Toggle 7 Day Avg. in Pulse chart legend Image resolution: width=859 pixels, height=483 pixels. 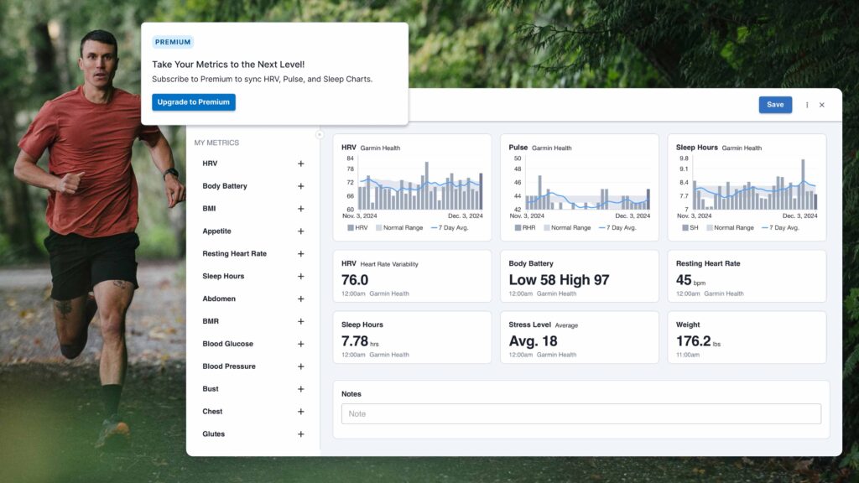pos(617,227)
